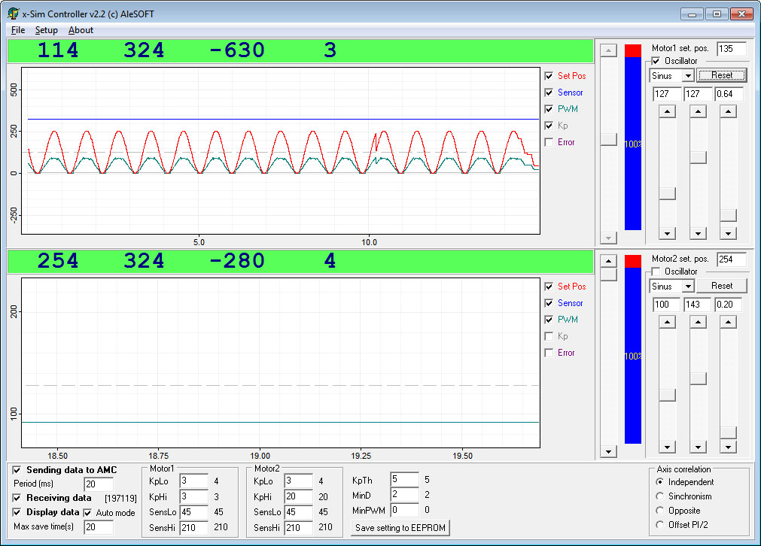Uncheck Sending data to AMC
761x546 pixels.
pos(17,470)
